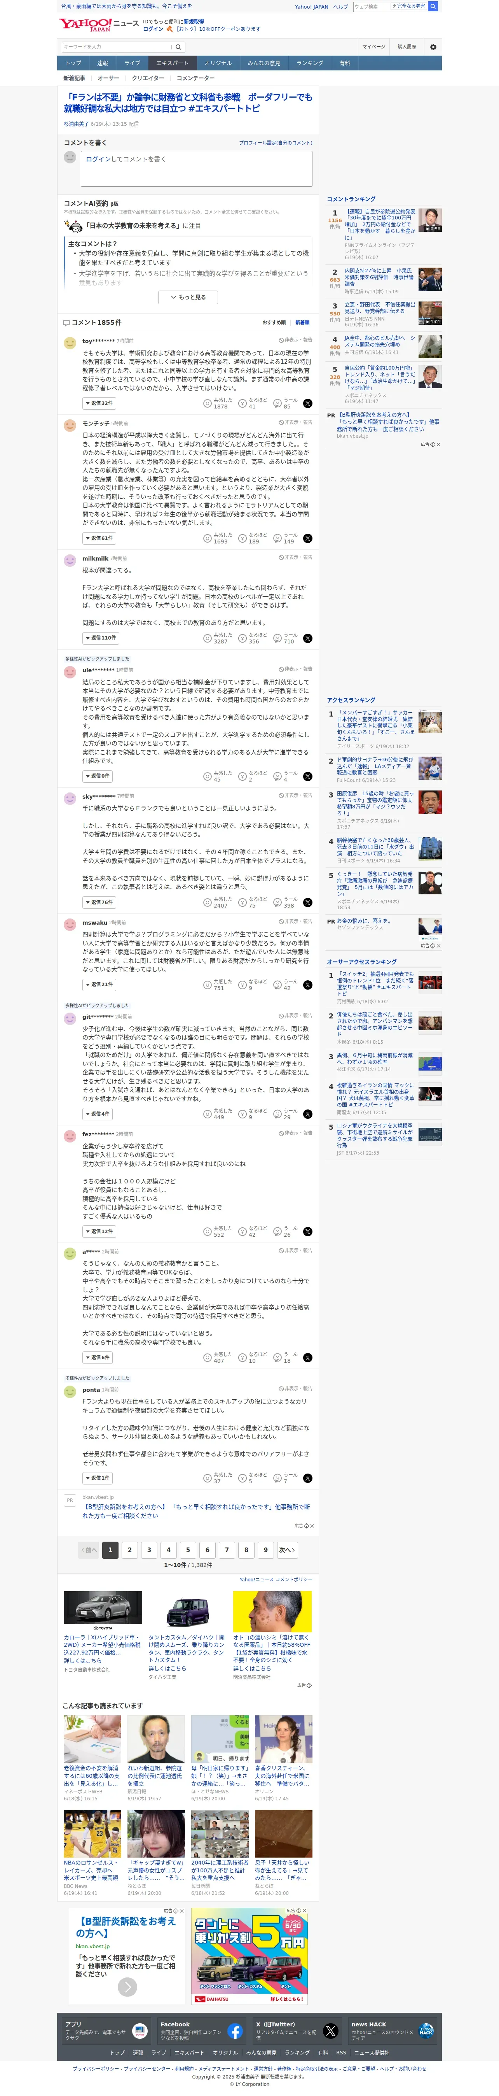Select the コメンテーター sub-tab
Image resolution: width=499 pixels, height=2096 pixels.
[196, 78]
